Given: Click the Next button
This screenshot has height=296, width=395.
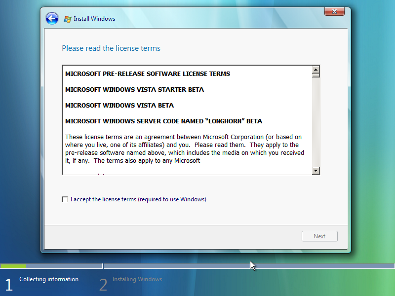Looking at the screenshot, I should pyautogui.click(x=319, y=236).
